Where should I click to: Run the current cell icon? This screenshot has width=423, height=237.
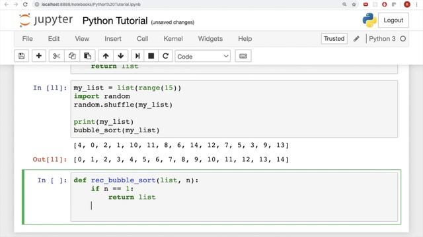tap(137, 56)
